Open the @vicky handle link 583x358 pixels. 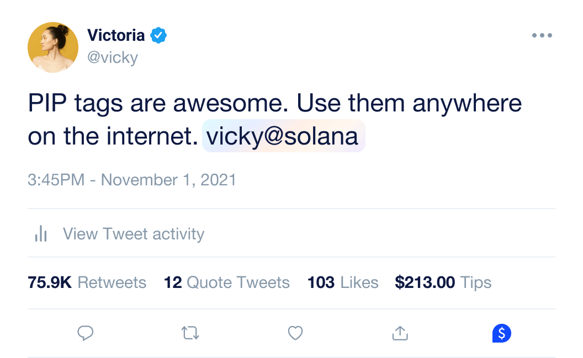(113, 57)
